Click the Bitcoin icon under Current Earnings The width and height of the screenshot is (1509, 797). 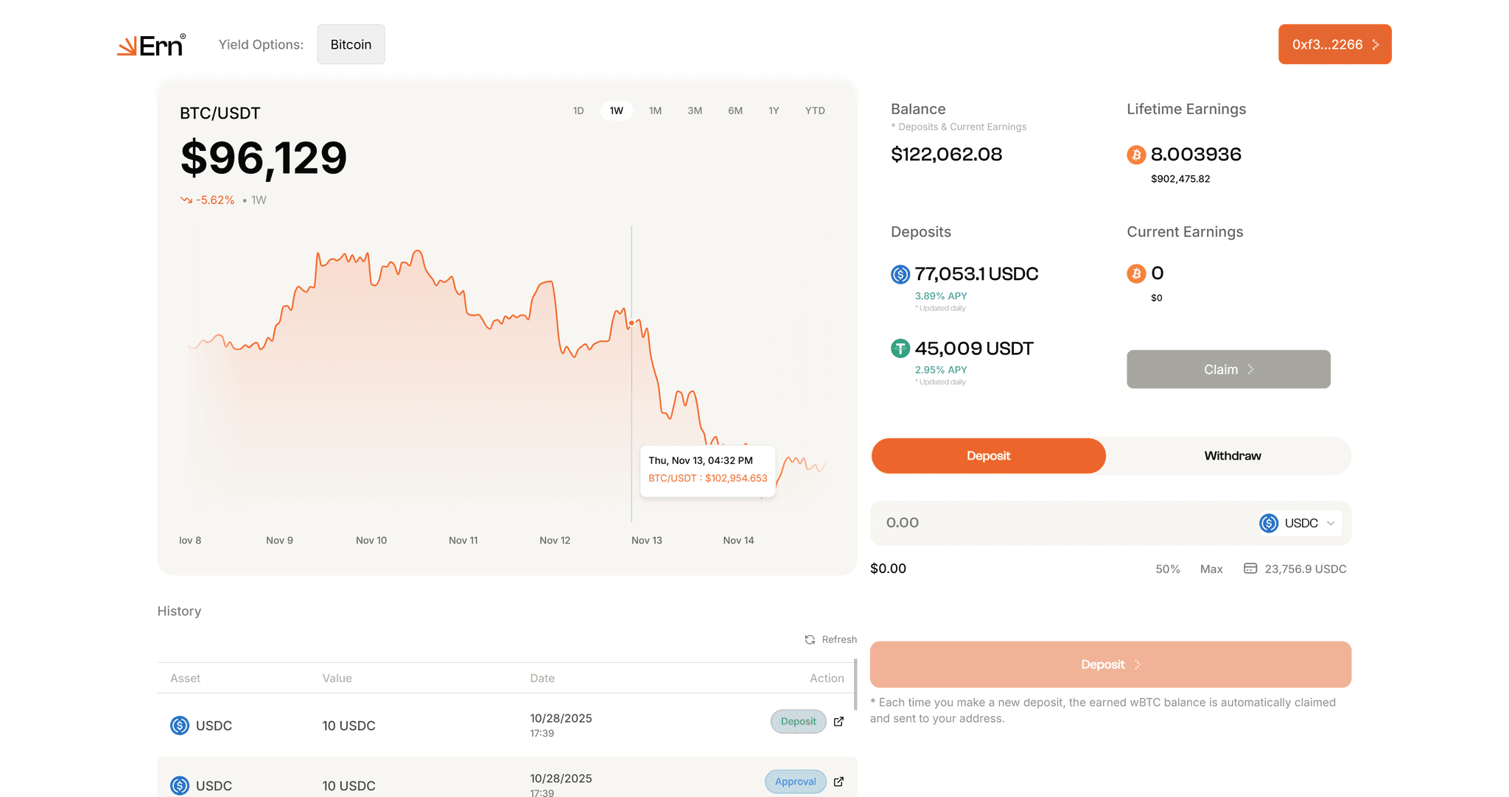(1137, 273)
